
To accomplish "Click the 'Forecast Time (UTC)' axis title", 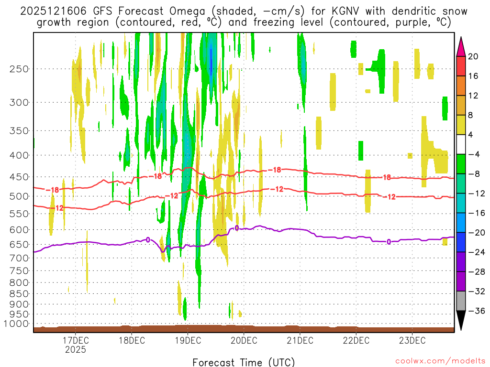I will point(244,362).
